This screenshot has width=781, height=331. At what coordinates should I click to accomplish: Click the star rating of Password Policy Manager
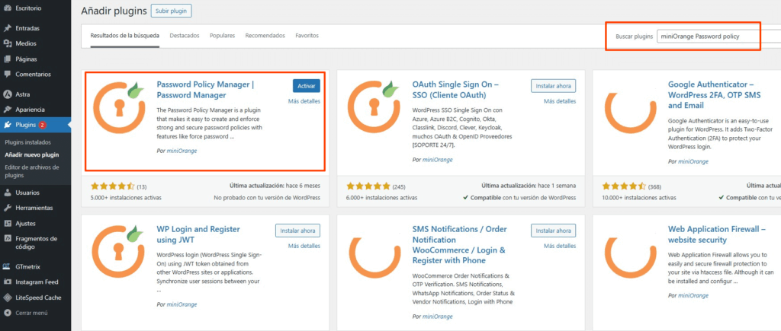113,186
